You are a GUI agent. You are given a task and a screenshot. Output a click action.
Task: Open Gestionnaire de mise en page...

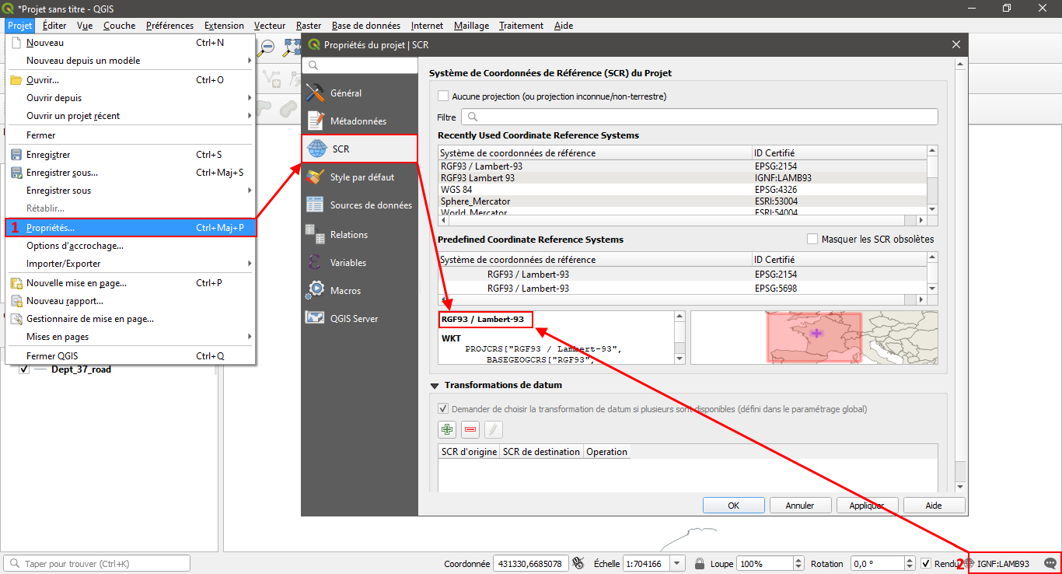coord(130,319)
